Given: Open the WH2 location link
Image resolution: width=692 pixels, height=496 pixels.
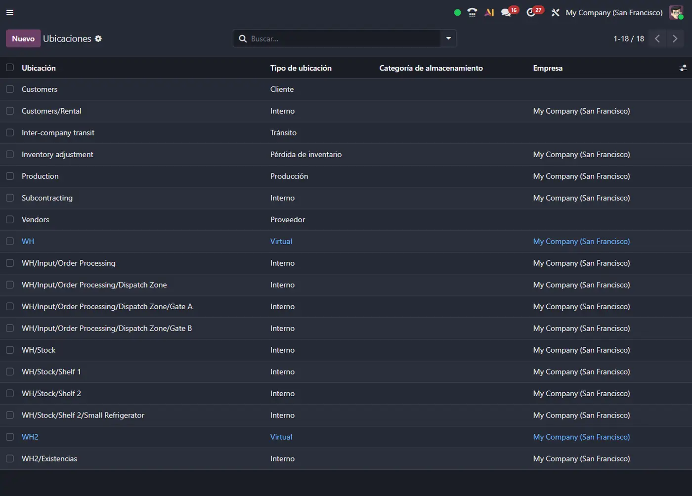Looking at the screenshot, I should pos(30,437).
